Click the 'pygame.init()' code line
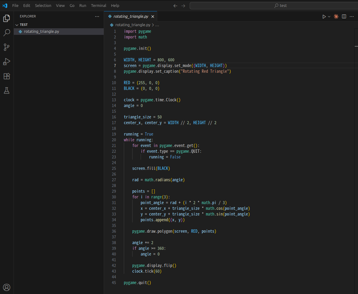Viewport: 358px width, 294px height. click(137, 49)
